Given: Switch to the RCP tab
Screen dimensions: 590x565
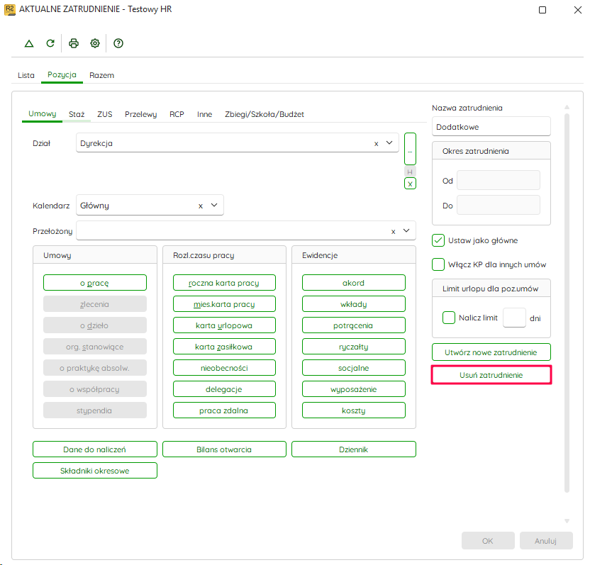Looking at the screenshot, I should click(x=177, y=114).
